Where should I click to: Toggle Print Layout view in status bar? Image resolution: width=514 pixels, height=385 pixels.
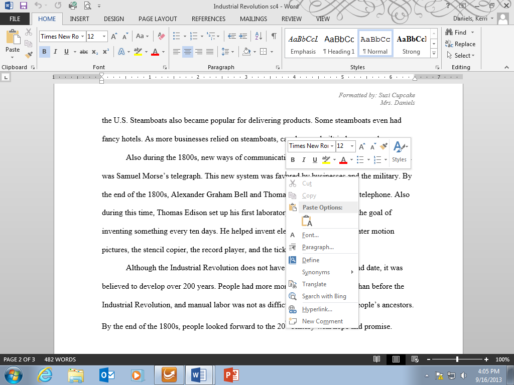click(396, 359)
